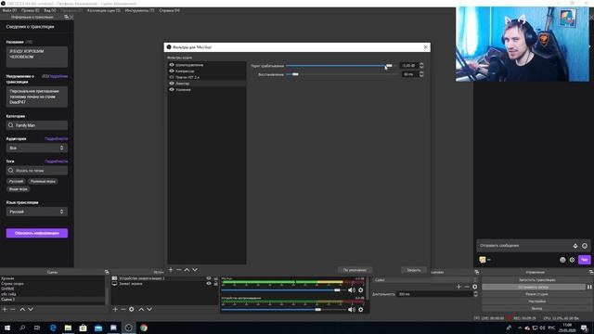Click the Mic/Aux volume slider handle
594x334 pixels.
(x=337, y=290)
